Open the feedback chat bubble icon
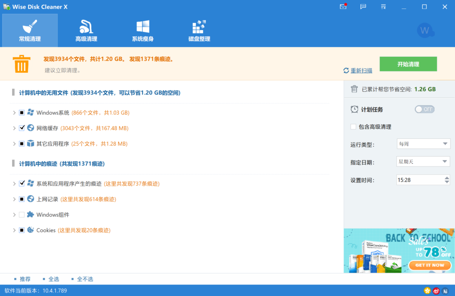 (x=363, y=7)
